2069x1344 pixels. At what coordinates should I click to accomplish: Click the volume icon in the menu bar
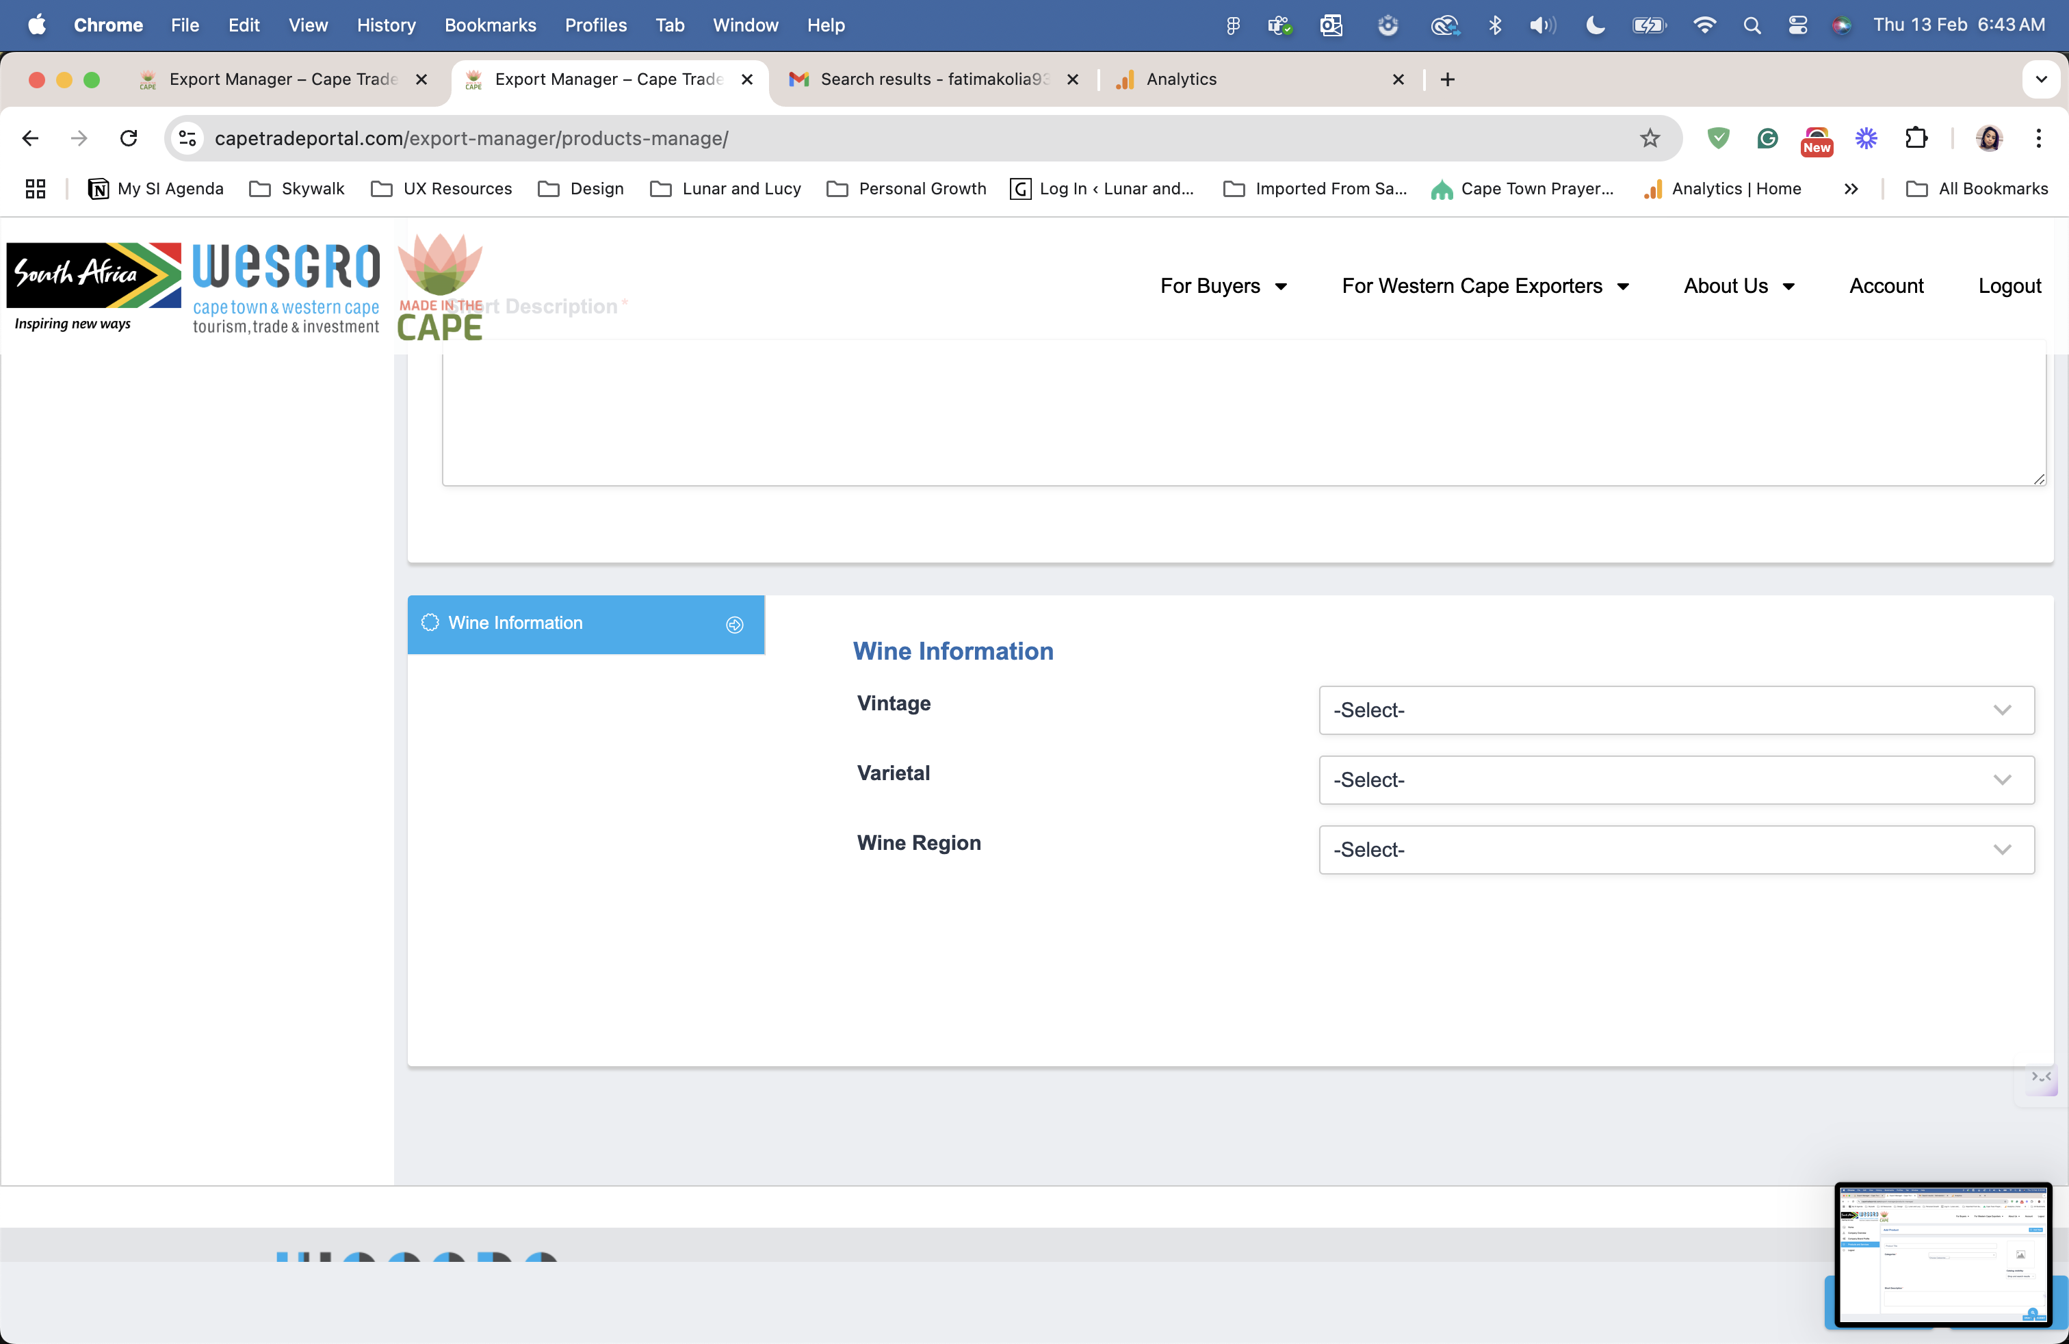[x=1542, y=25]
